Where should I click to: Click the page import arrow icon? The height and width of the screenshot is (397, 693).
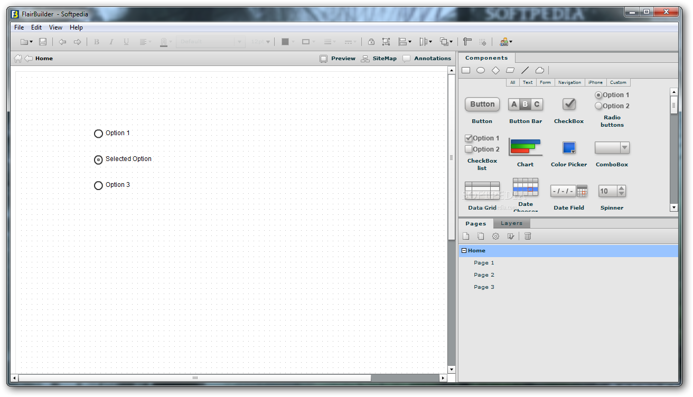click(x=510, y=236)
